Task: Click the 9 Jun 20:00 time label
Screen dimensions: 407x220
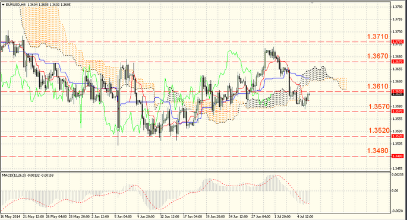Action: pos(146,216)
